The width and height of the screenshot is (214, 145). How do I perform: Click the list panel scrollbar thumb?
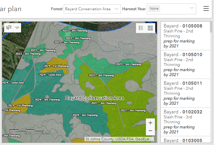point(211,27)
